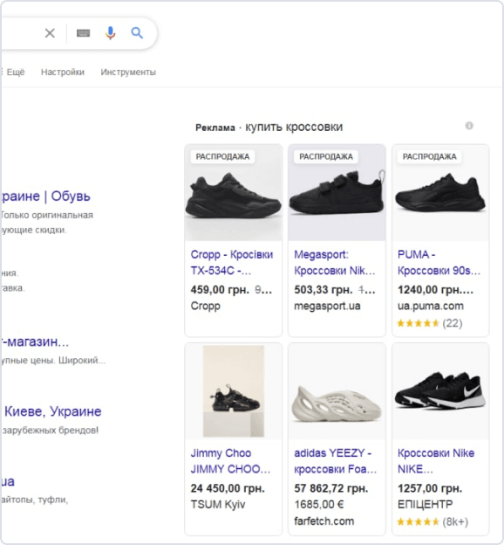Open the Cropp shoe product image

[x=234, y=193]
